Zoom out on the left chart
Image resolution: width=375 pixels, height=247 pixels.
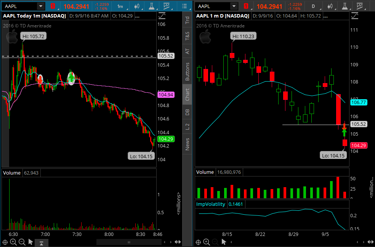[22, 242]
